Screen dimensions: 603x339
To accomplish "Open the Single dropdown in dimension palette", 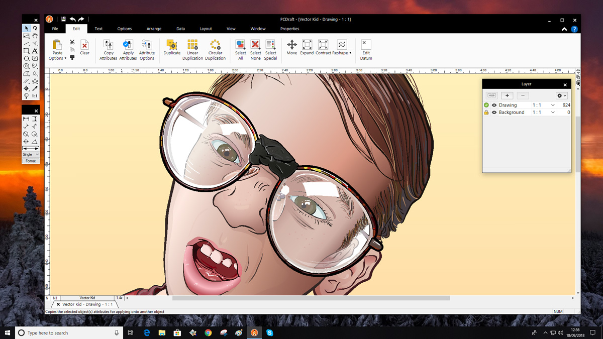I will pos(30,155).
